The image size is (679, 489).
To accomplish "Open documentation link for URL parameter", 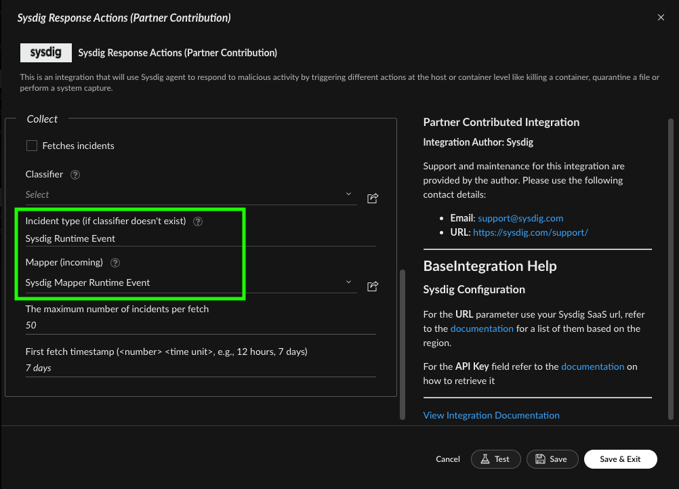I will (x=482, y=328).
